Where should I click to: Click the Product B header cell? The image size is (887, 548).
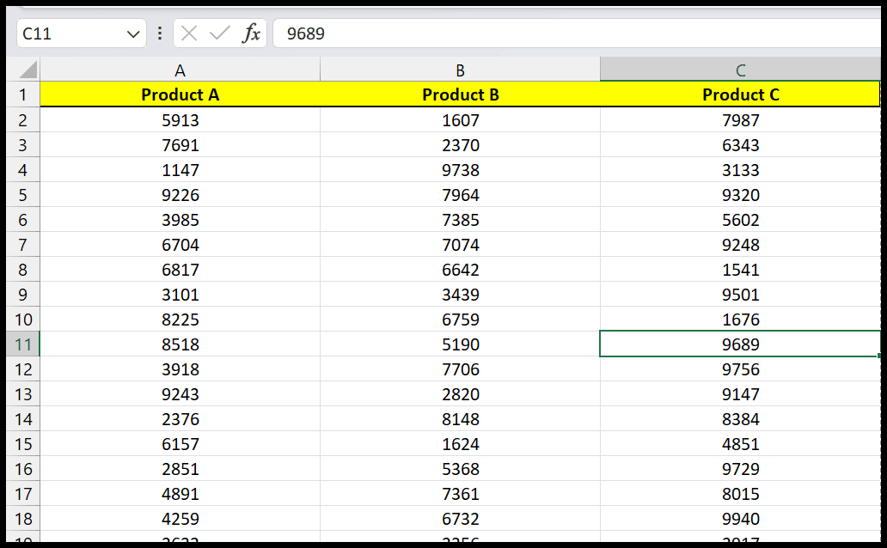[x=460, y=94]
